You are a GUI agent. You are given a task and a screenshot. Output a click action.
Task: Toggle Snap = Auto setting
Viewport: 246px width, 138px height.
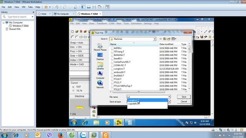[x=80, y=43]
